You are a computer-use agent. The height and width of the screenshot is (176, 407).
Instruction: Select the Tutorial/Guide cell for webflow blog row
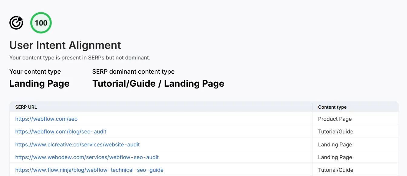pos(336,131)
